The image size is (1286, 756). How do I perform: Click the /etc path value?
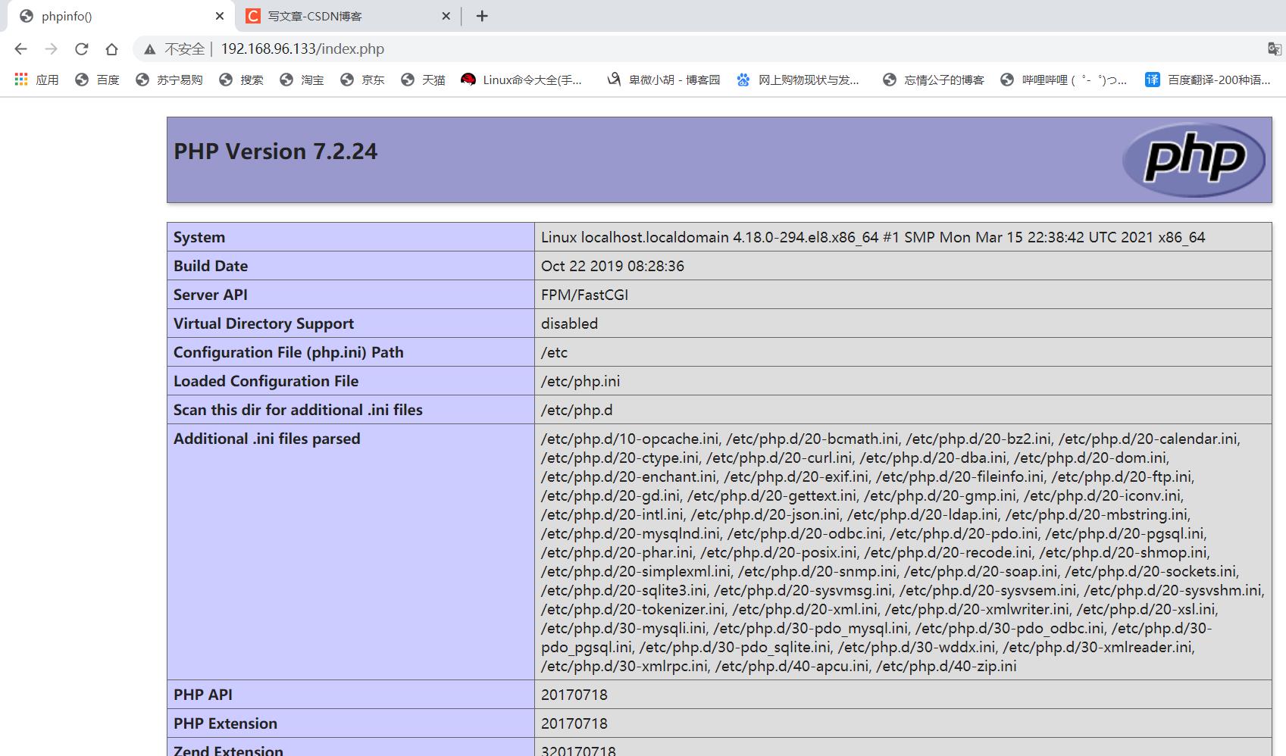[554, 352]
